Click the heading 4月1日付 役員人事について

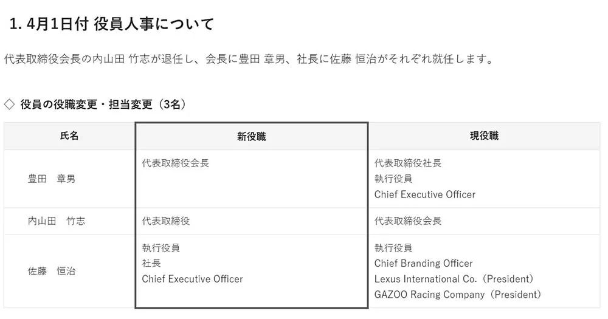[112, 25]
